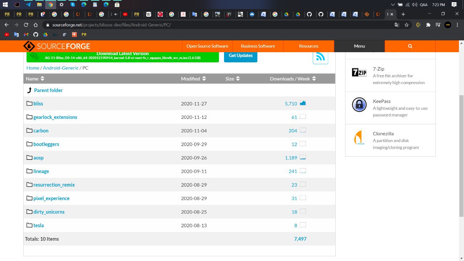
Task: Switch to the Wikipedia browser tab
Action: (148, 14)
